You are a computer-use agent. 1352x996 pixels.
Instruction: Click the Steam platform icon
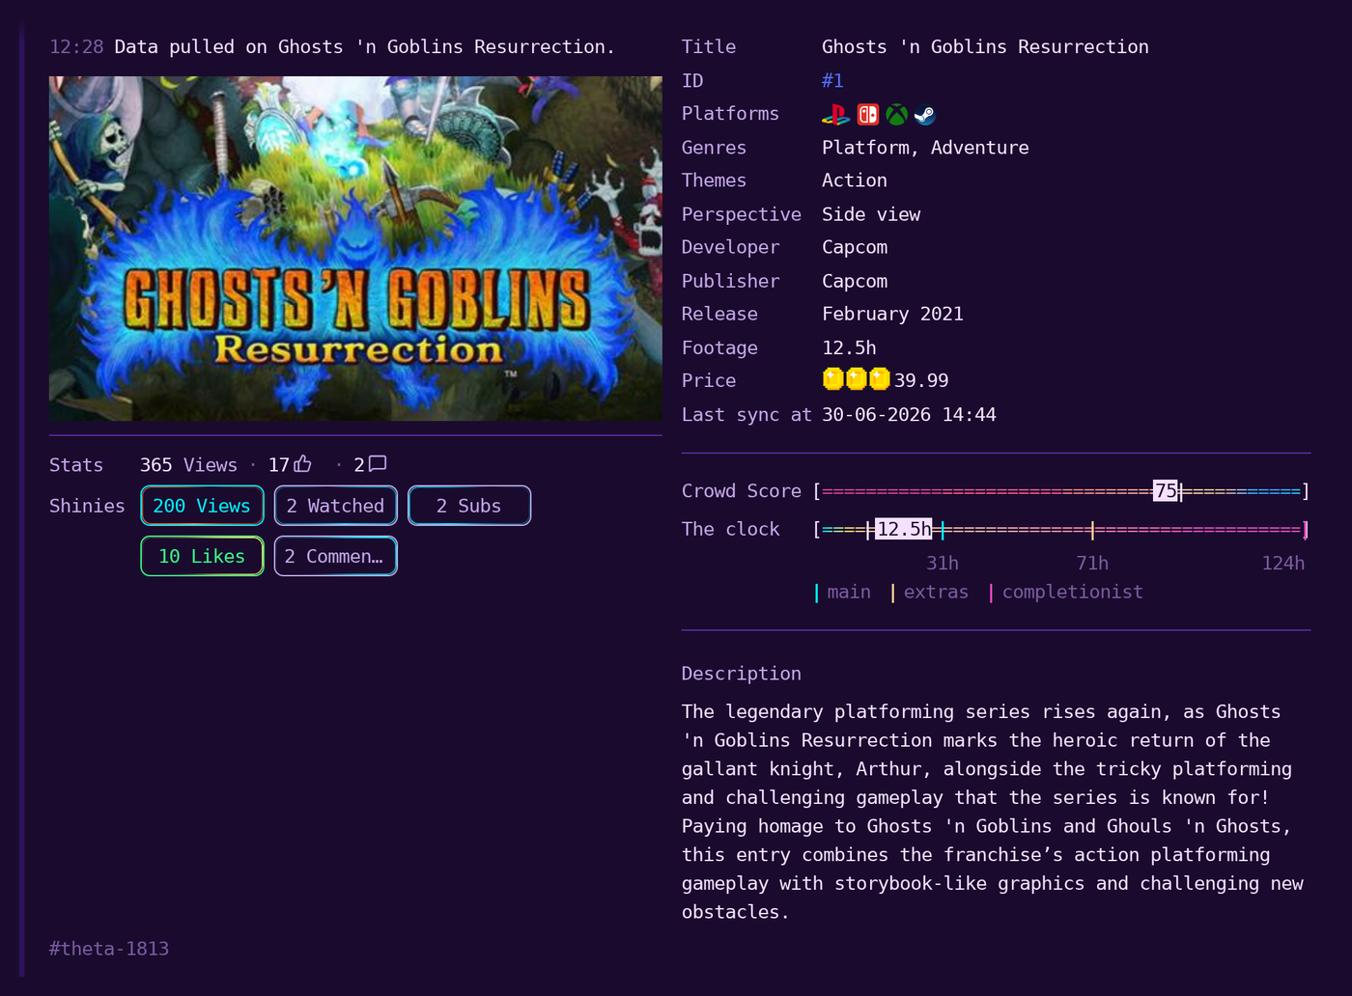coord(925,115)
